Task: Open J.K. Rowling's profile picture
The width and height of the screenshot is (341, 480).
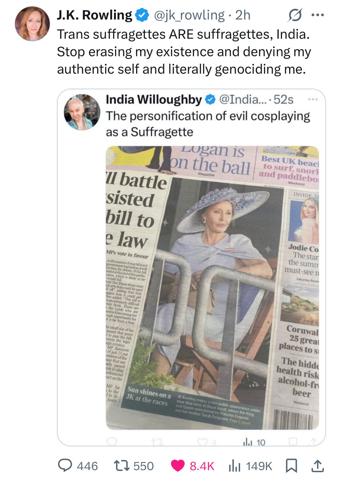Action: click(32, 24)
